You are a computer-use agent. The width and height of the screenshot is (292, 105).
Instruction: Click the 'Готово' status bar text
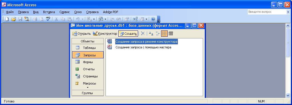pos(9,101)
